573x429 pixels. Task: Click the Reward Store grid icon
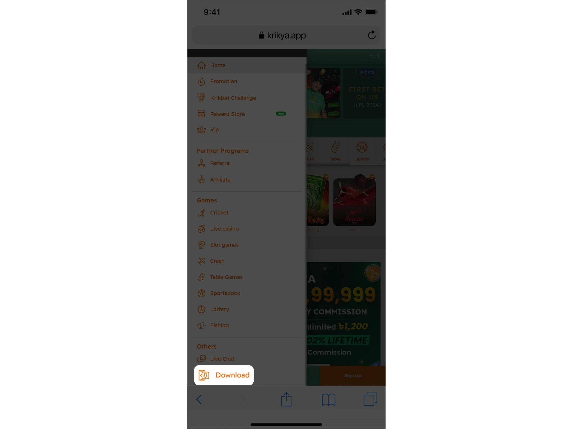pos(201,114)
